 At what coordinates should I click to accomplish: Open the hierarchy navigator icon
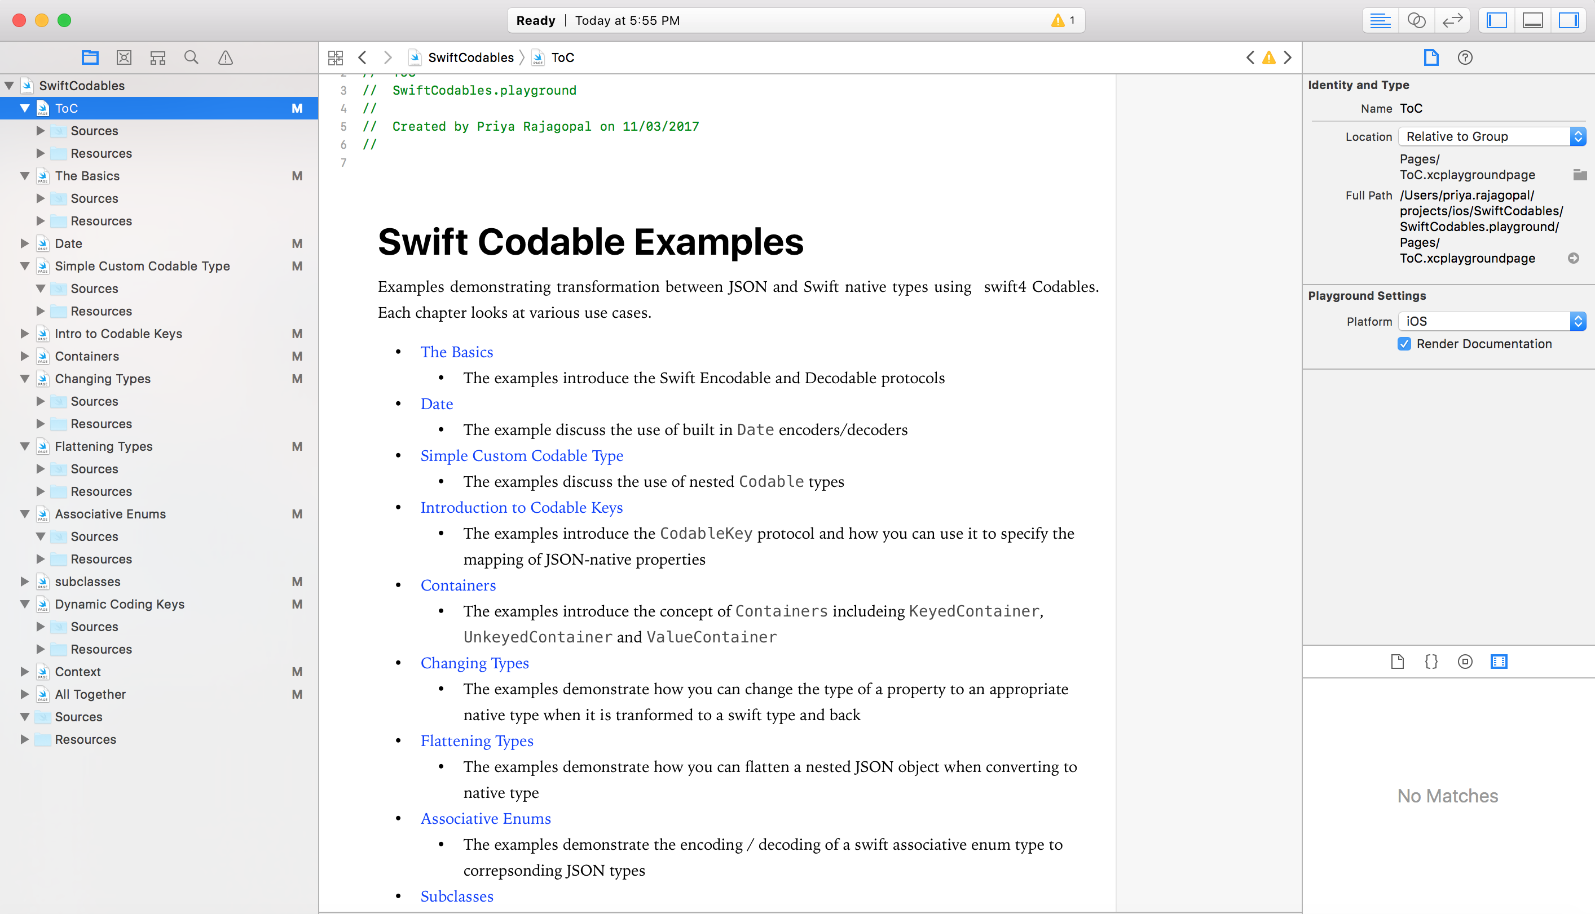coord(158,57)
